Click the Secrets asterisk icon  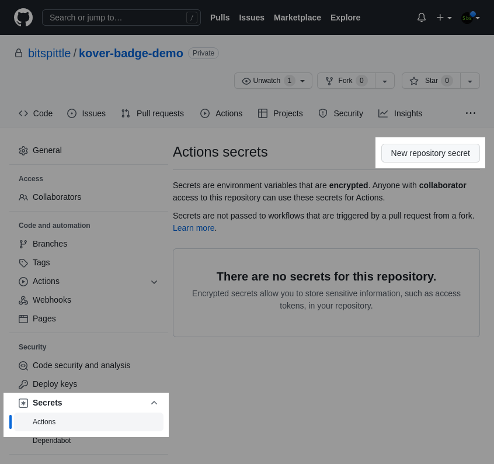(23, 403)
